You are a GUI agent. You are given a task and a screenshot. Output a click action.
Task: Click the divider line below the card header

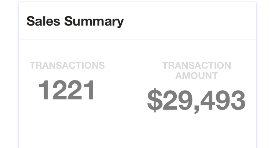137,39
